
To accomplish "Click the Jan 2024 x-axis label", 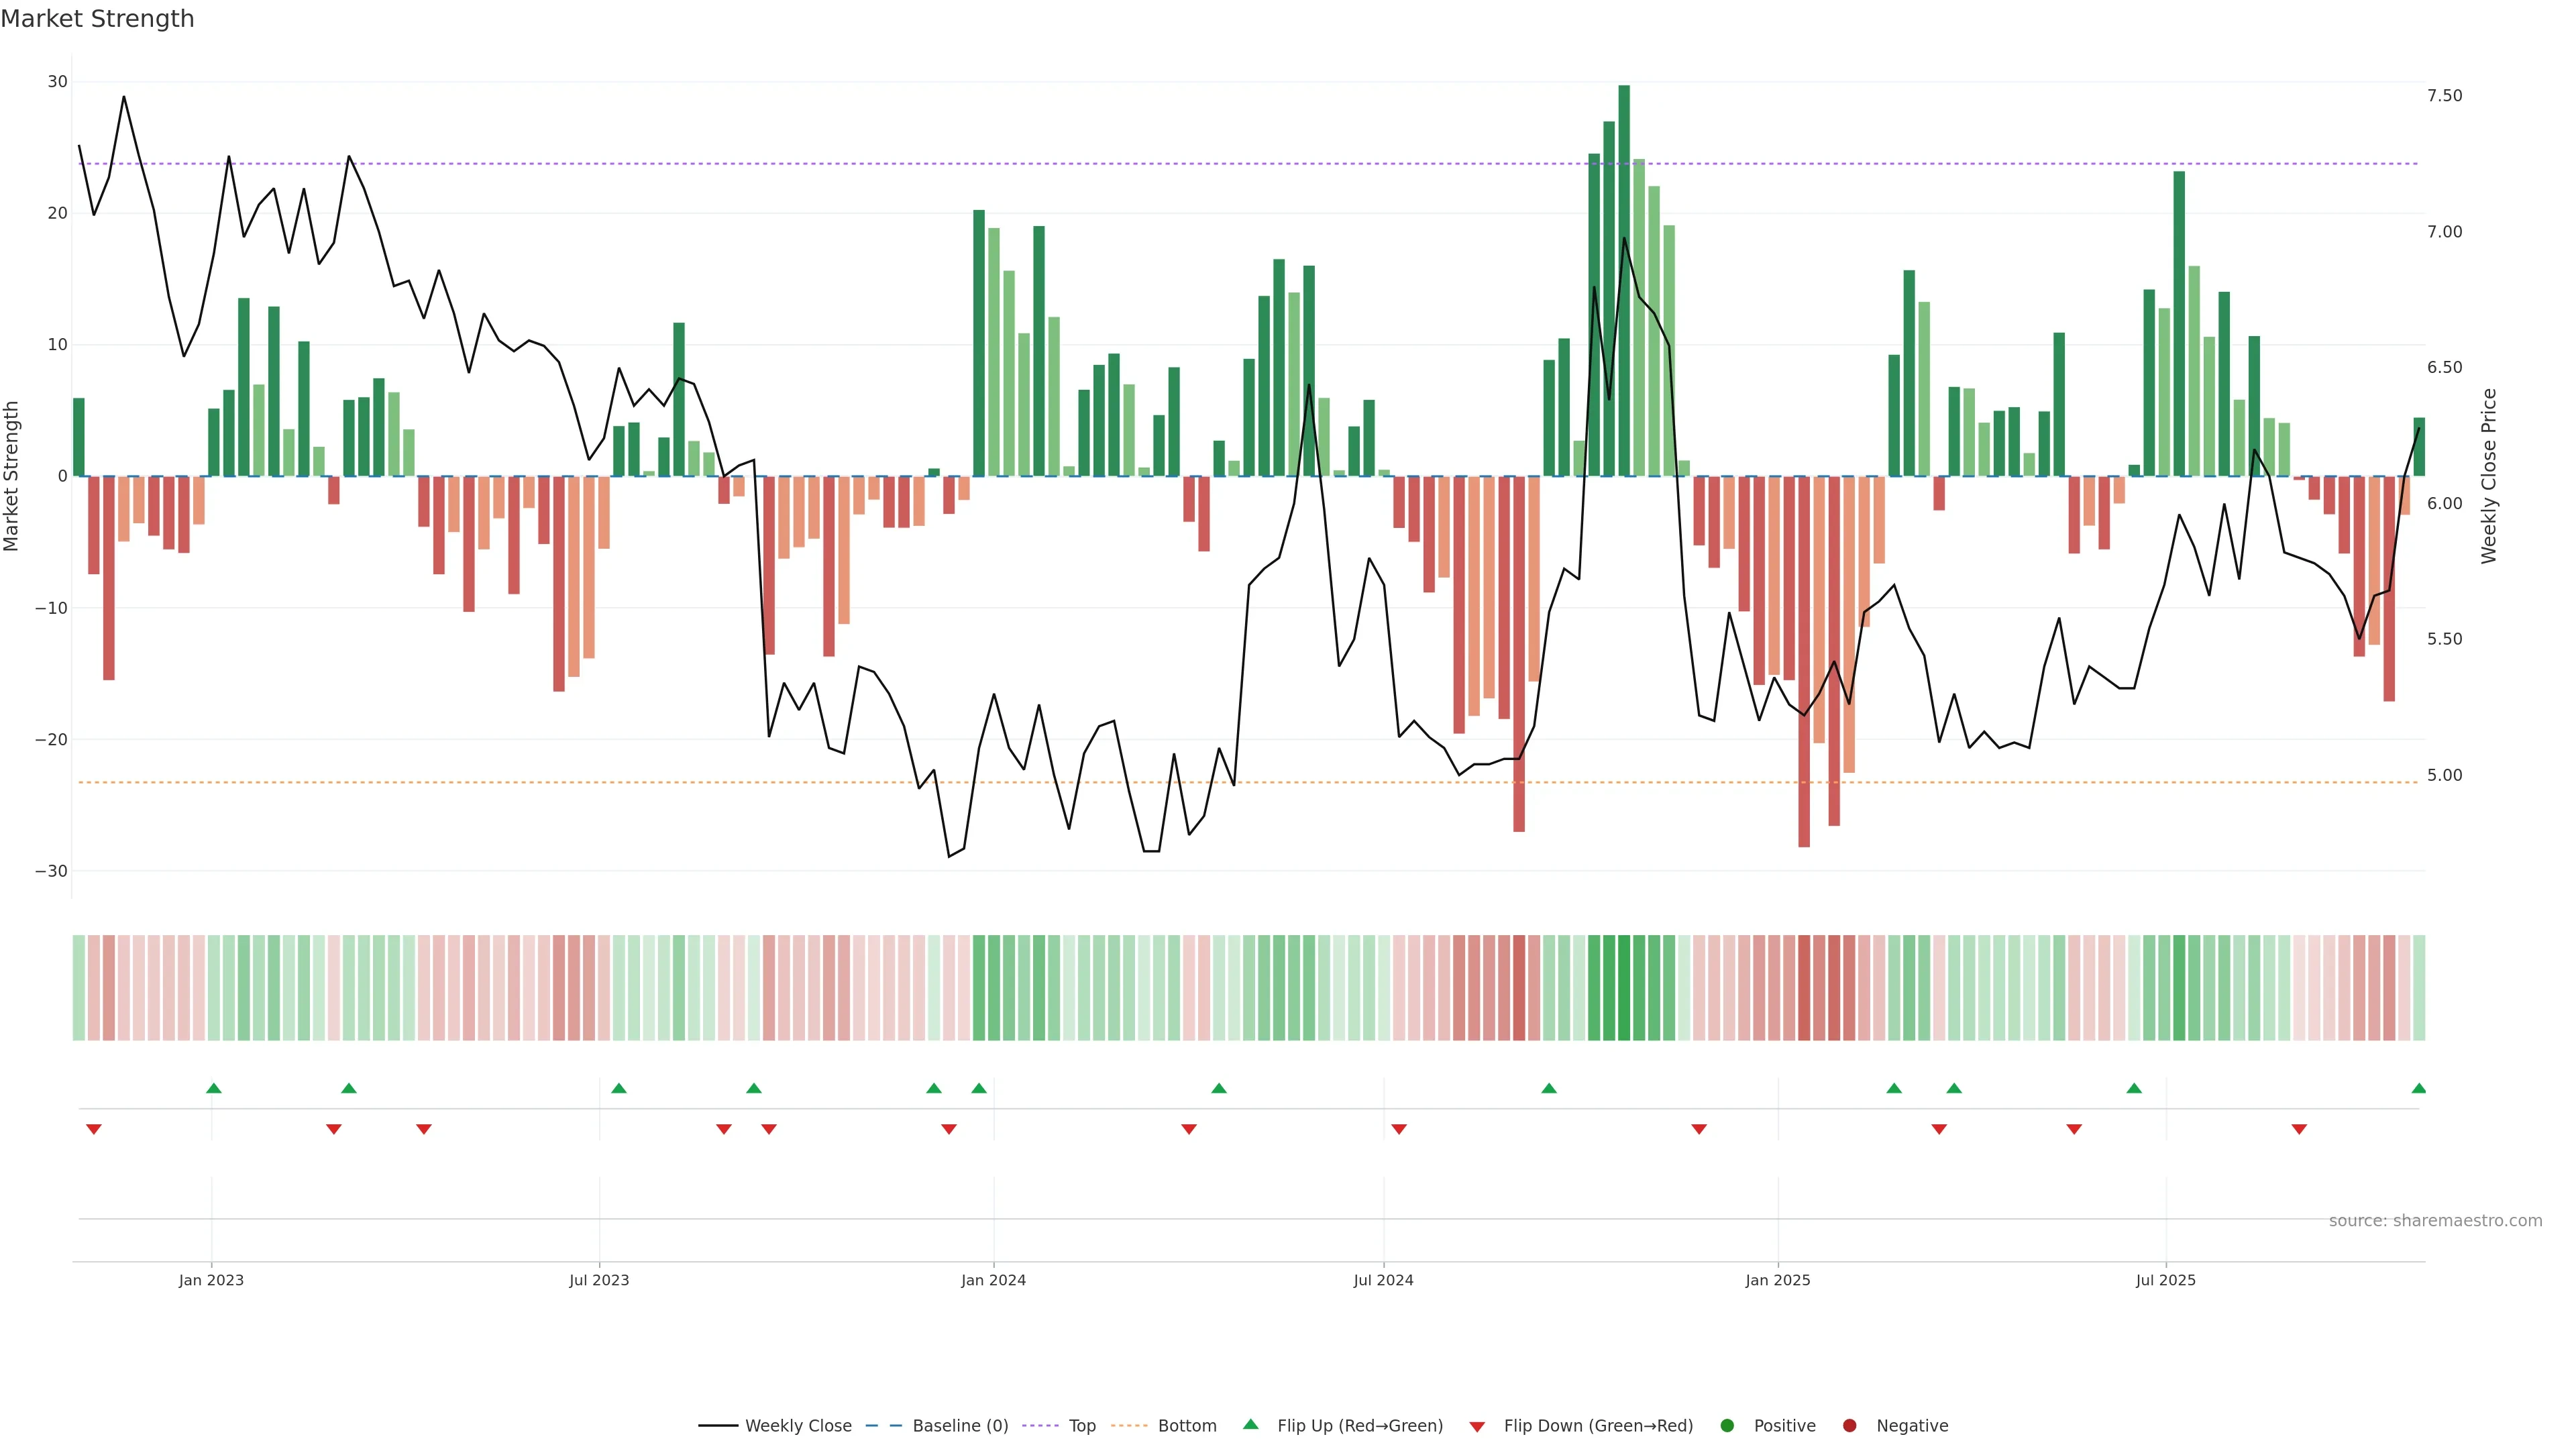I will click(x=993, y=1280).
